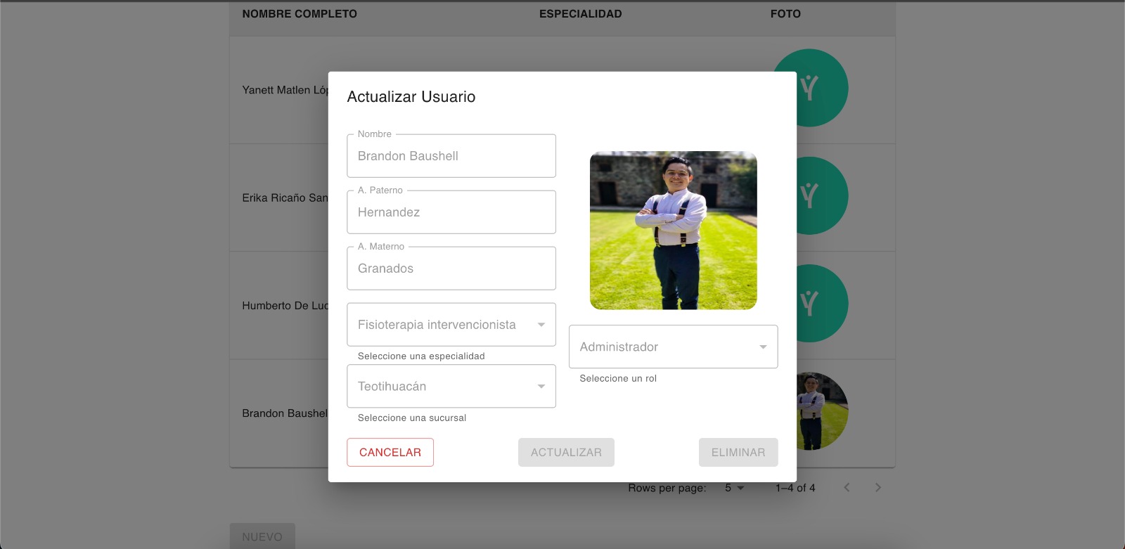The image size is (1125, 549).
Task: Click the Nombre field with Brandon Baushell
Action: coord(451,155)
